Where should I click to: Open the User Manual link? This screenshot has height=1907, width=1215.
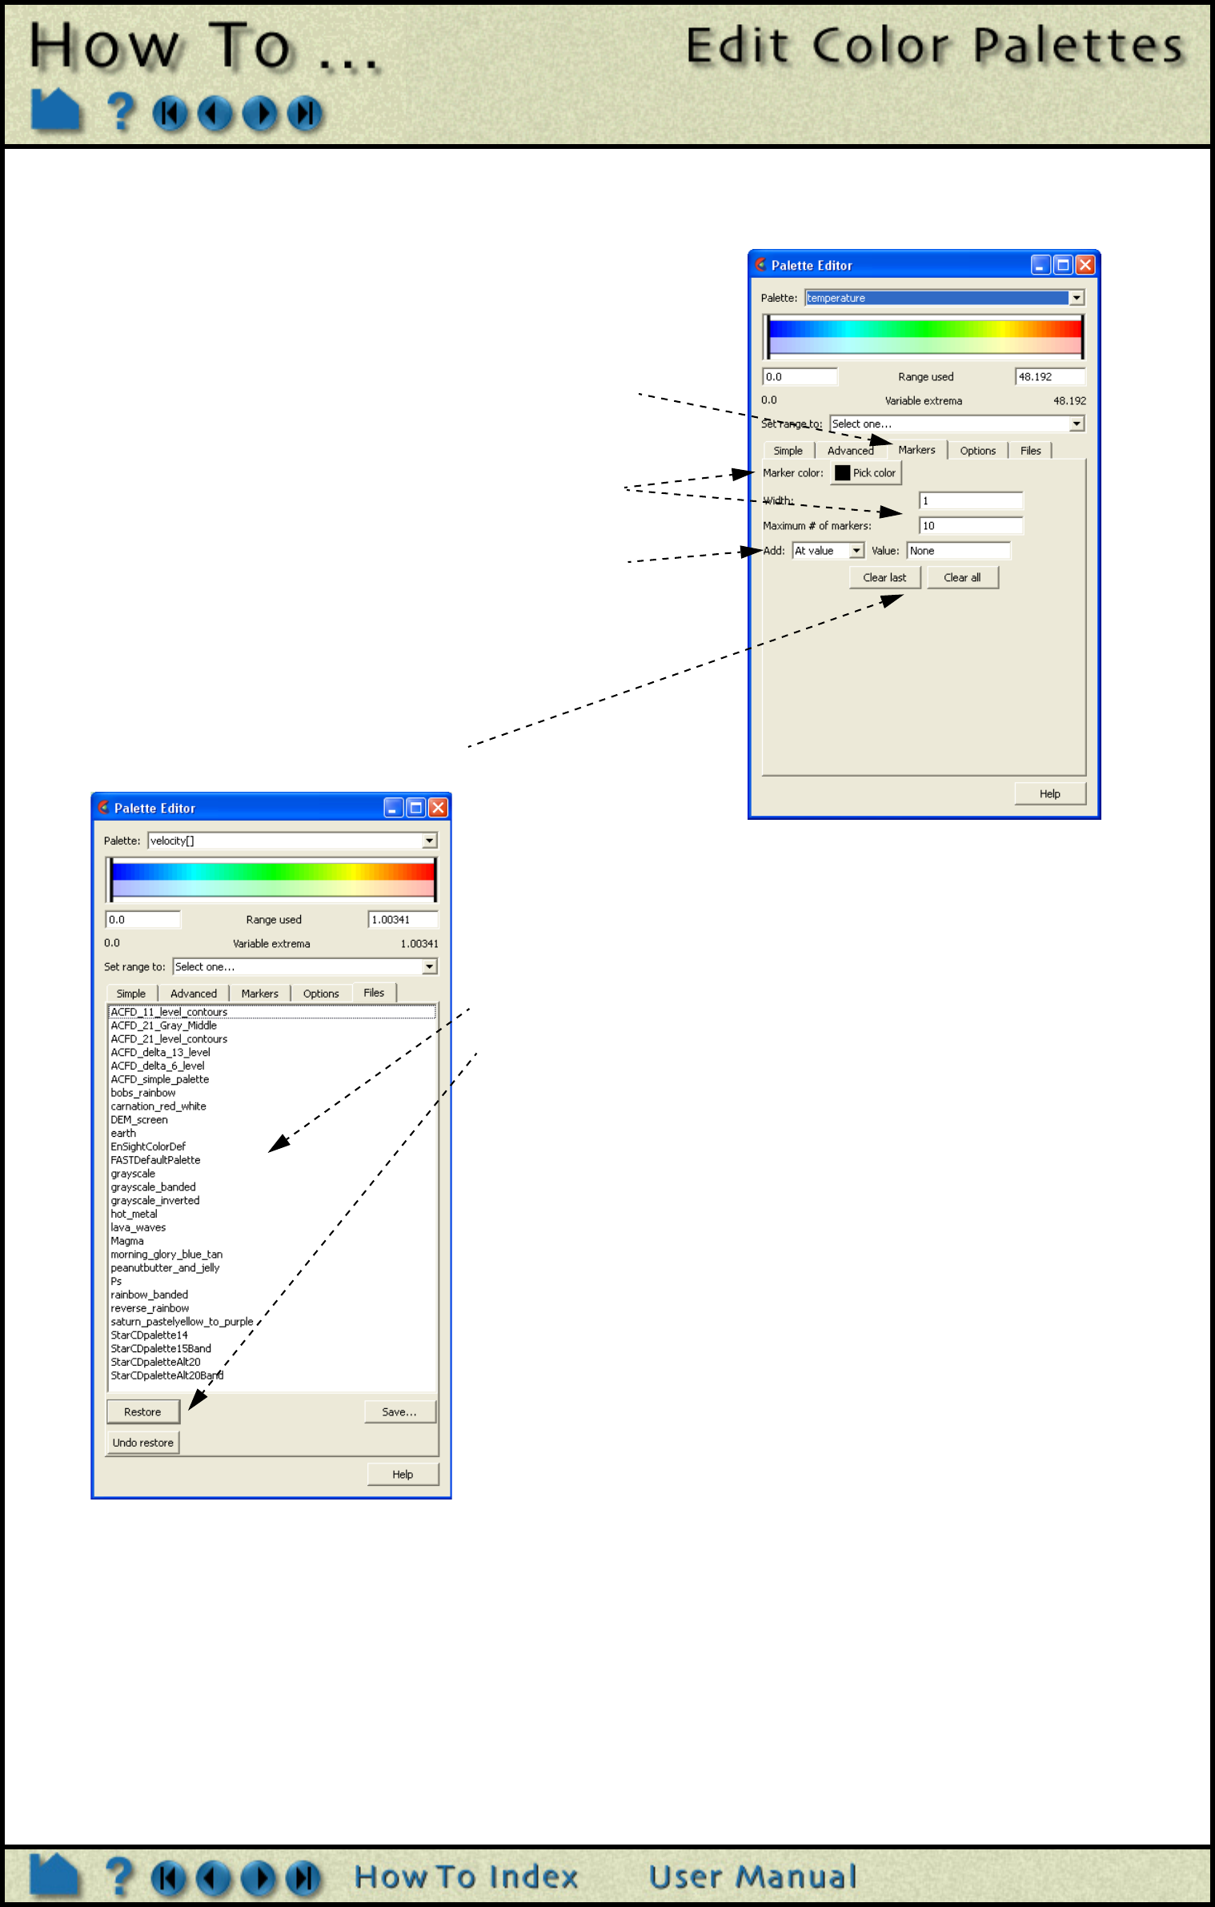pyautogui.click(x=752, y=1877)
